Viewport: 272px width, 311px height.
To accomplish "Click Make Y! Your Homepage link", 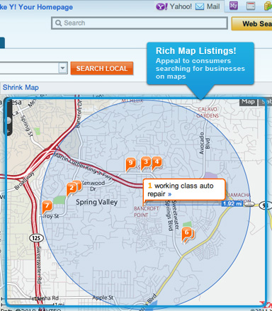I will 36,7.
